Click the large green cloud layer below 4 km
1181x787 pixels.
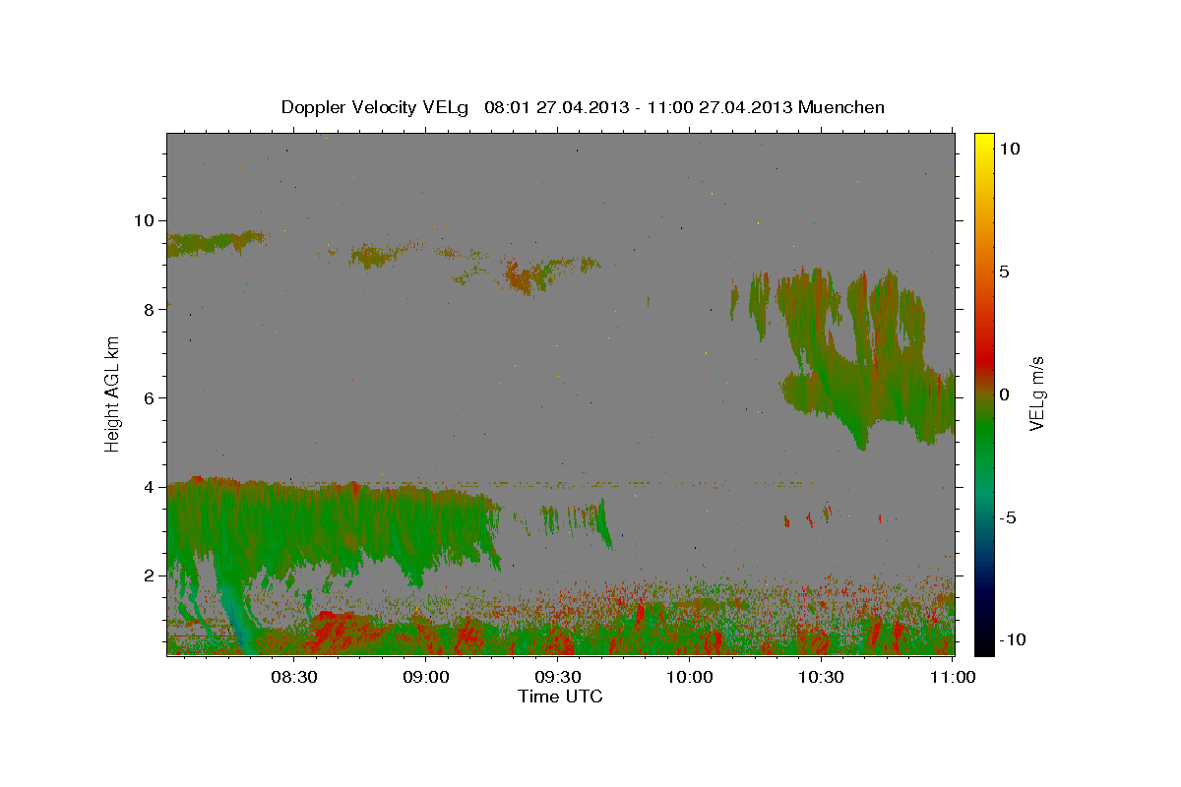335,526
